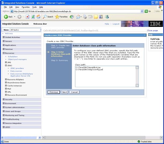Expand the Mail node

[6, 89]
